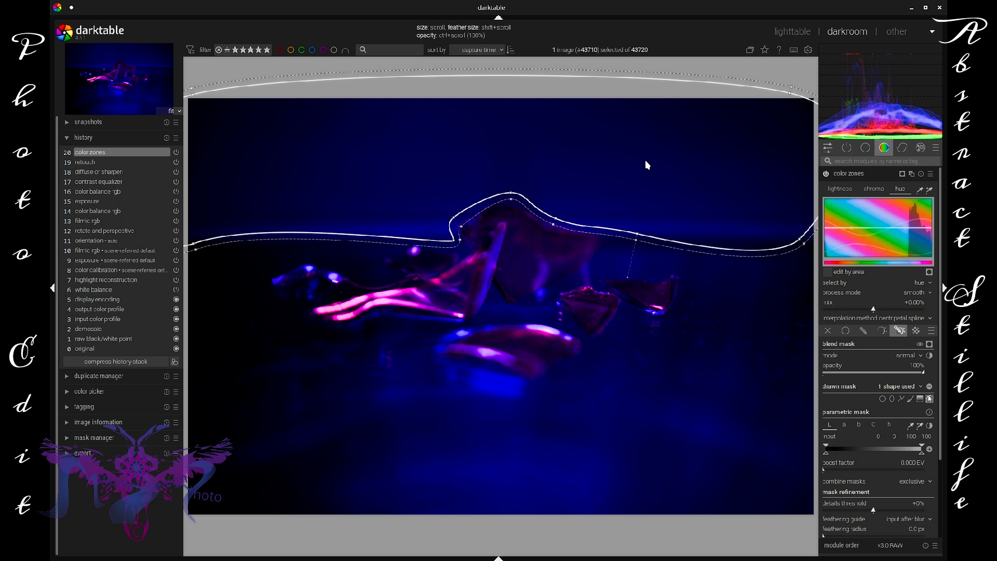Toggle the green color label filter

[301, 50]
